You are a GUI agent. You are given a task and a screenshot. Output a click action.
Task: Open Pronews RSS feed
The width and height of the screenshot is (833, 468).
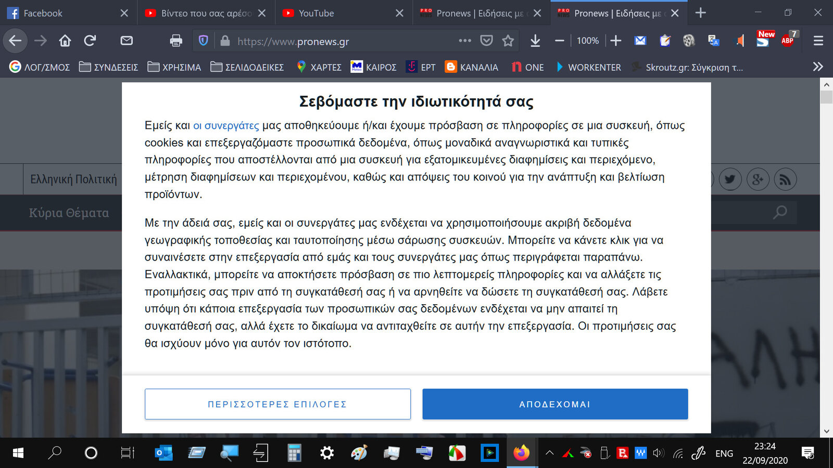click(785, 179)
